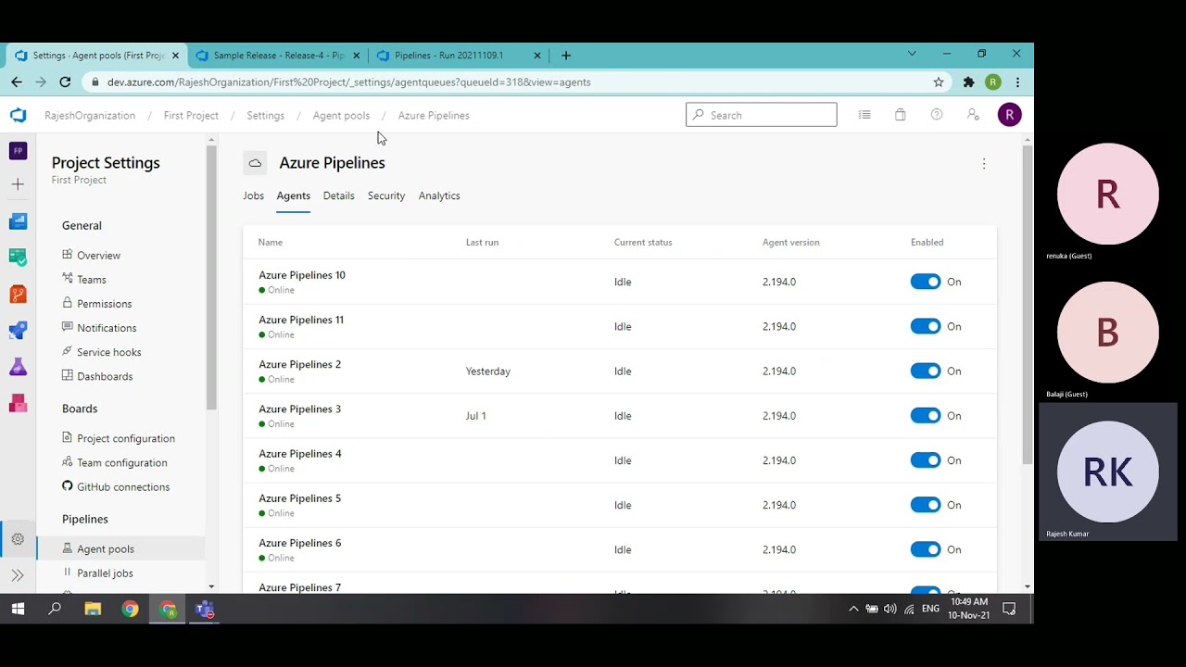Go to First Project breadcrumb link
The width and height of the screenshot is (1186, 667).
click(x=191, y=116)
